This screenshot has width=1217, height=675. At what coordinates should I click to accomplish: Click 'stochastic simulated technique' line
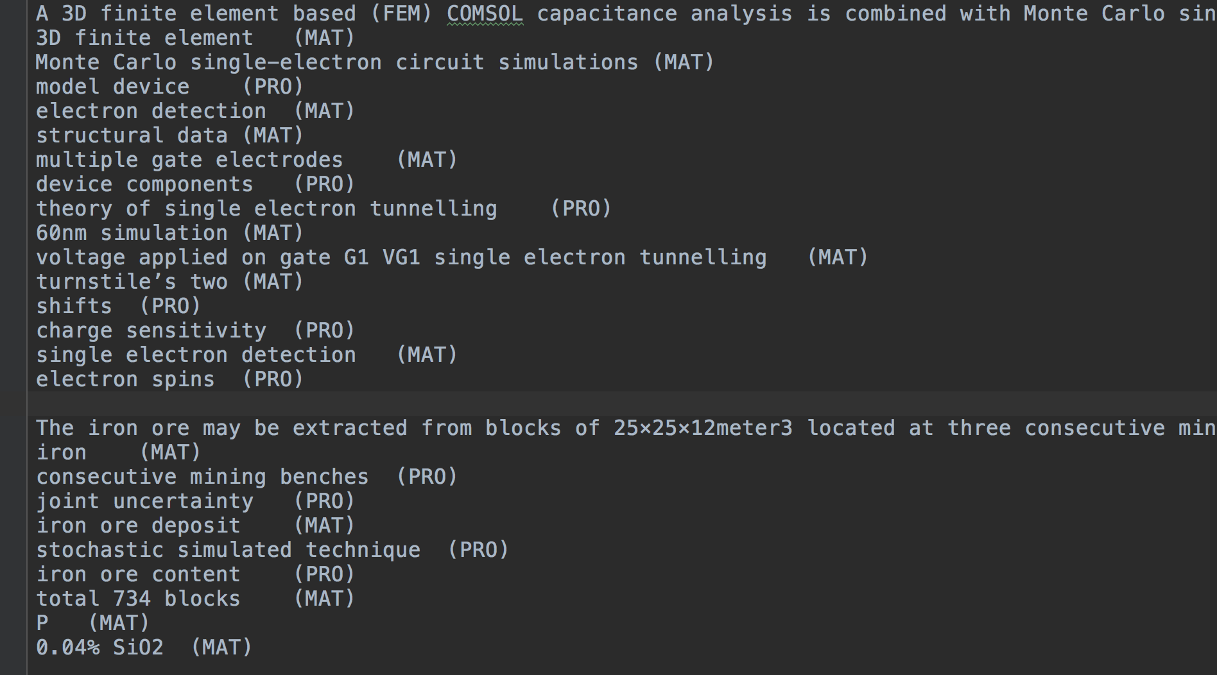[x=272, y=550]
